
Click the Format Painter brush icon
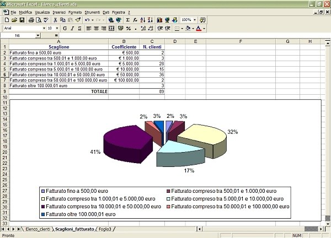click(x=78, y=20)
